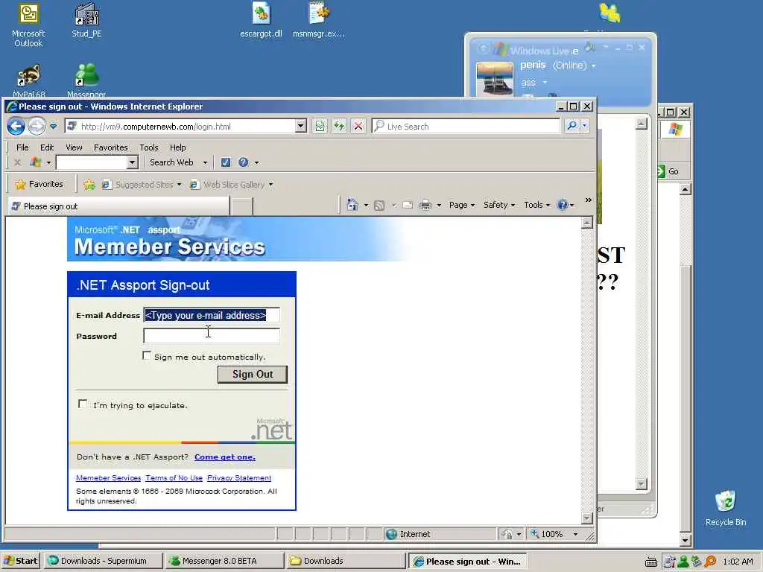Open Stud_PE desktop shortcut
763x572 pixels.
[x=86, y=20]
